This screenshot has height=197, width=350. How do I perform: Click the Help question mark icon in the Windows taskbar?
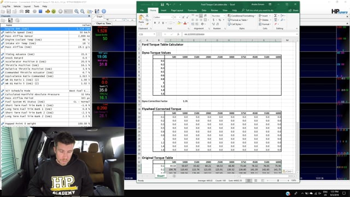[288, 193]
